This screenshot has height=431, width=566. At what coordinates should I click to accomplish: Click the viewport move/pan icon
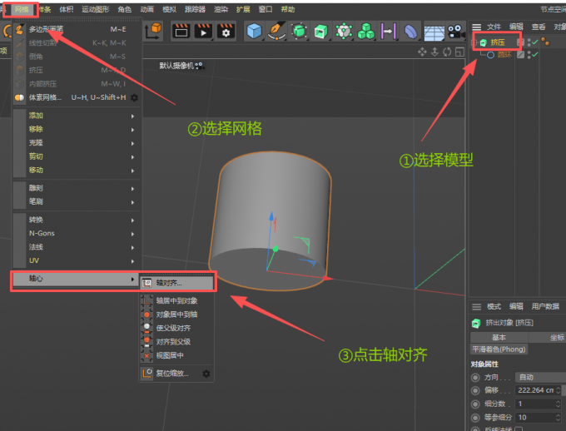click(x=422, y=52)
